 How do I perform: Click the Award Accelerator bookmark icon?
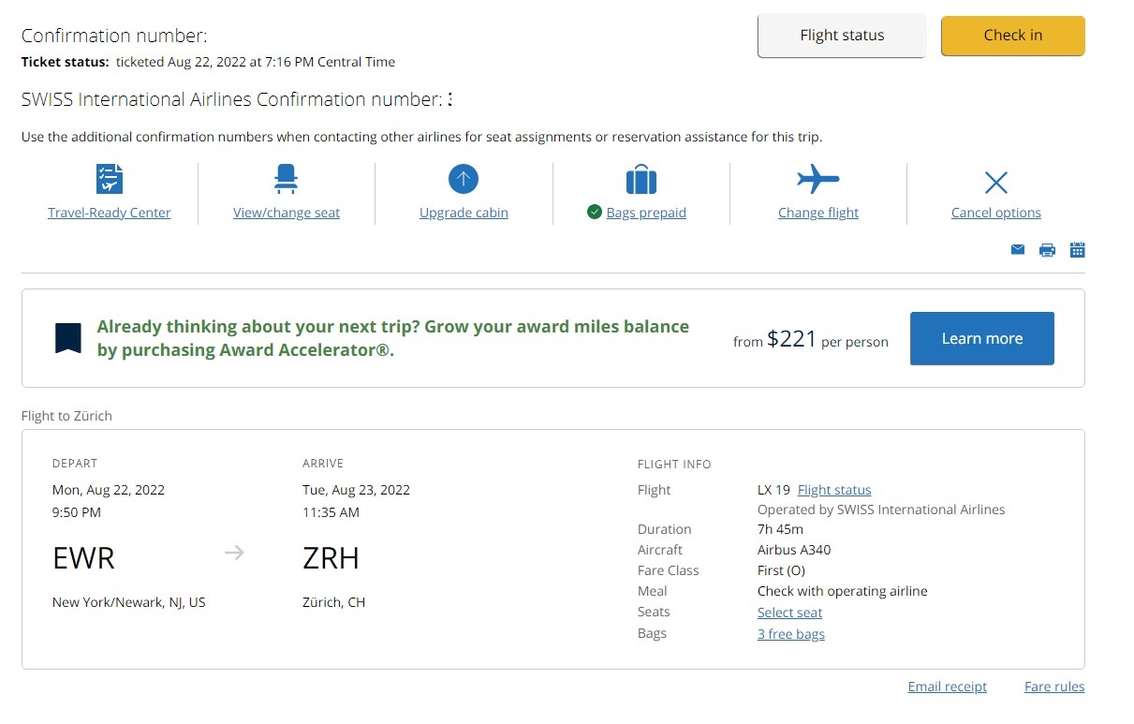[68, 338]
